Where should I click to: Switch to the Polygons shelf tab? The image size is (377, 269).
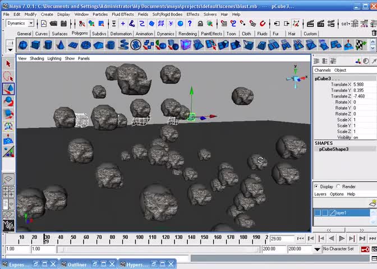80,33
